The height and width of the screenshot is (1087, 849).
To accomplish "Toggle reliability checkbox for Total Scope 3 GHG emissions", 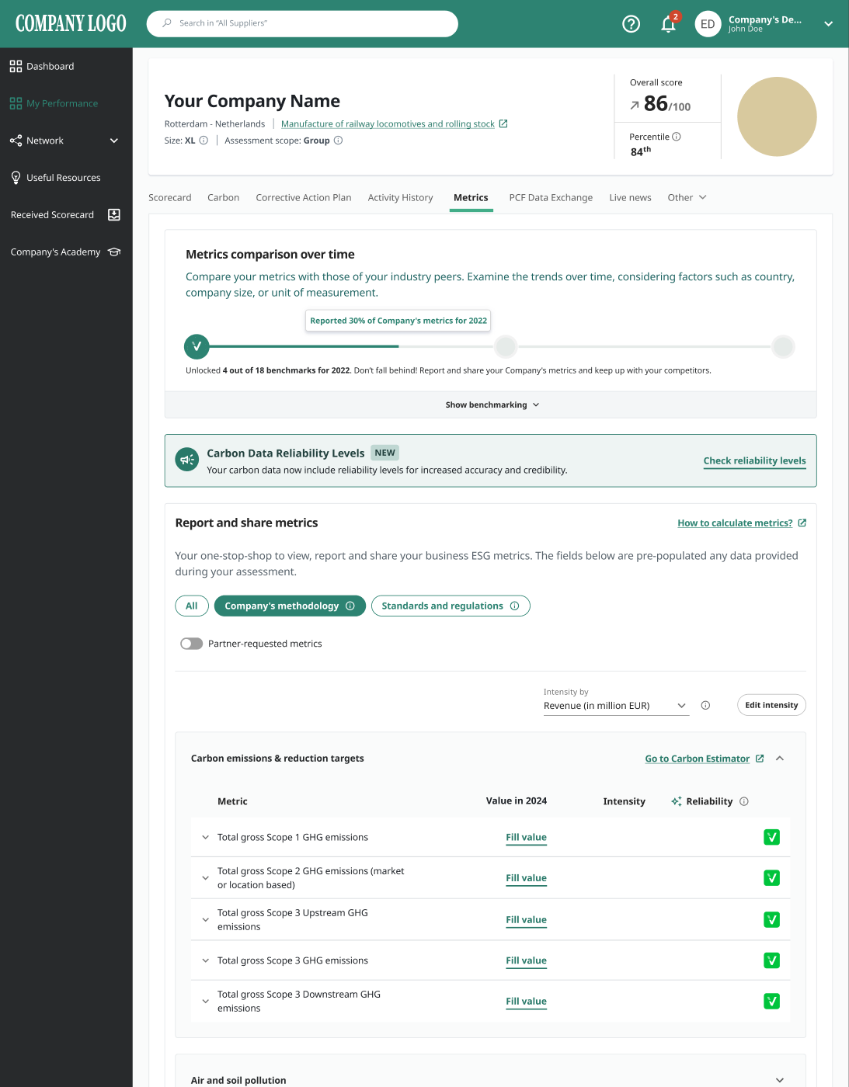I will (x=772, y=960).
